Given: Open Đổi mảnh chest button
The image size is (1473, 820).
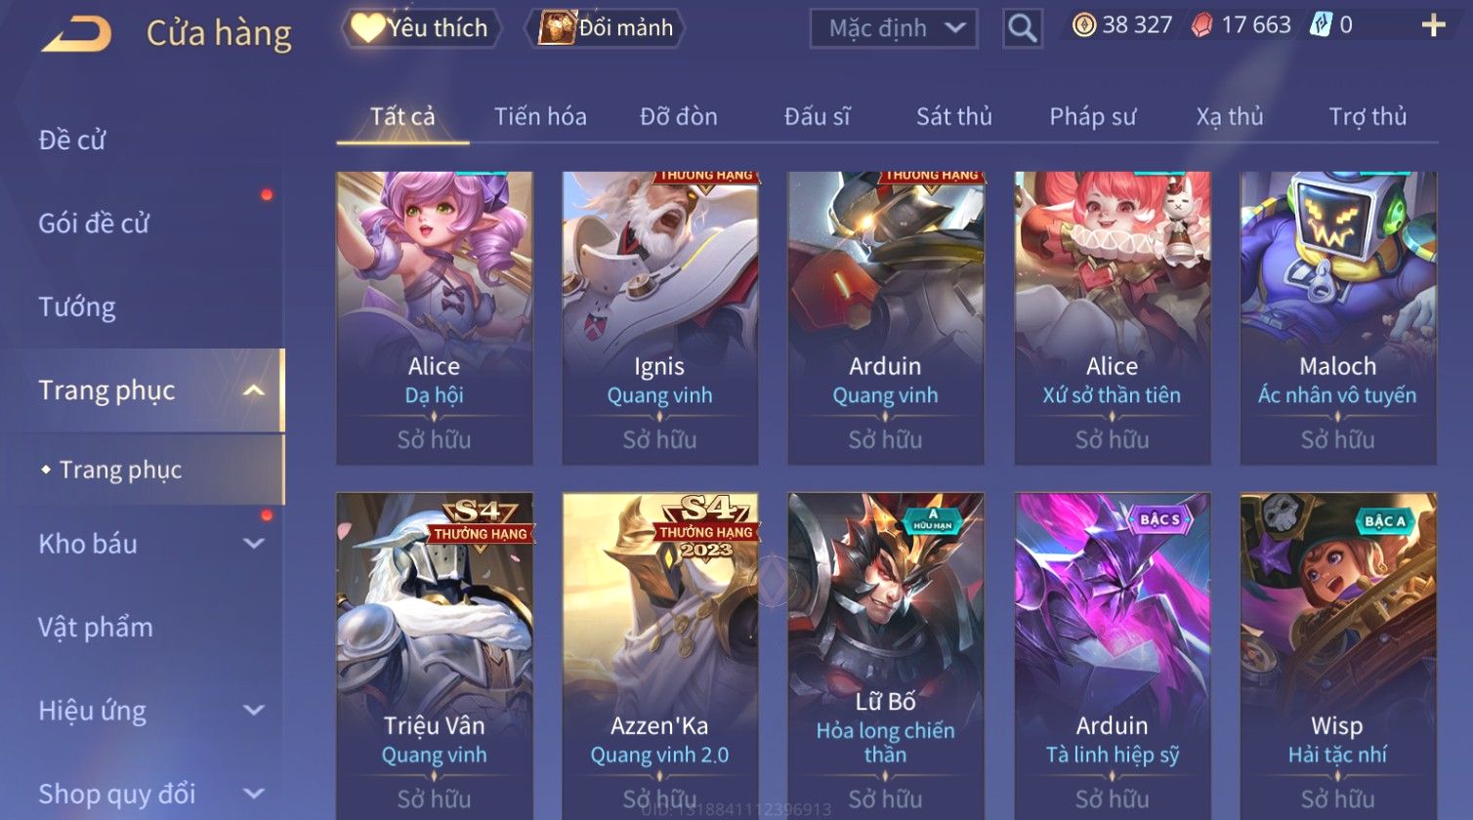Looking at the screenshot, I should pos(607,28).
